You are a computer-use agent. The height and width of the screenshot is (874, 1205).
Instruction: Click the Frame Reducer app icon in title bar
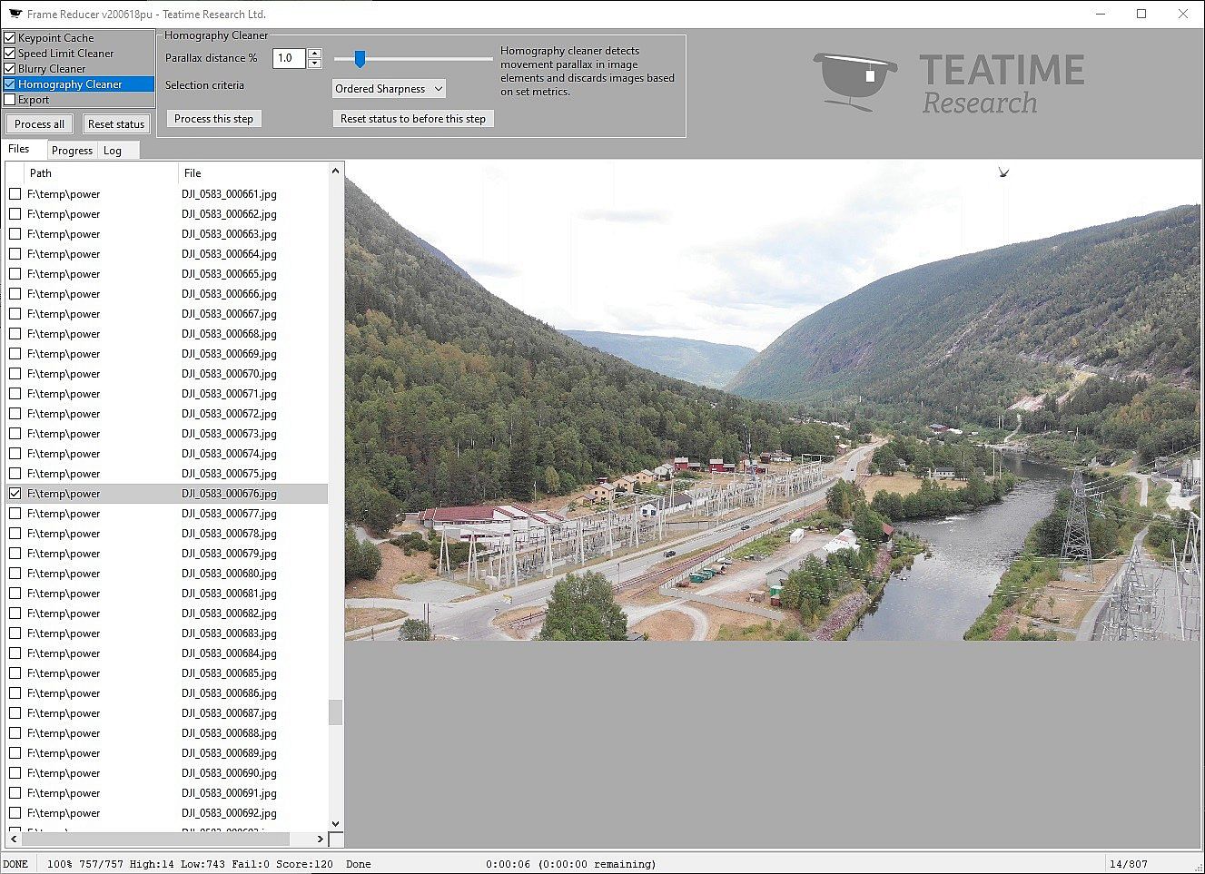[x=15, y=14]
